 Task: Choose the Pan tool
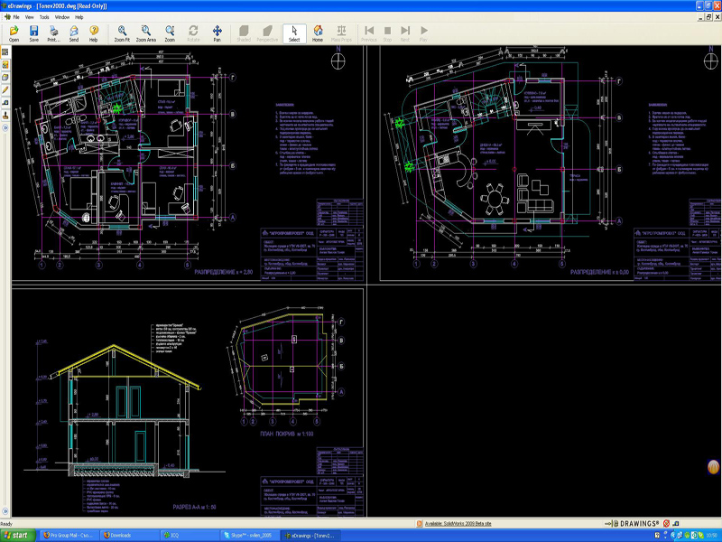pos(217,34)
